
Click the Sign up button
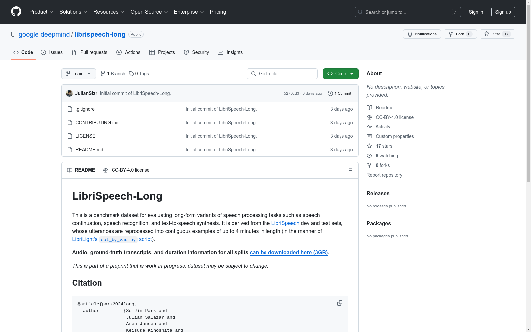[x=503, y=12]
